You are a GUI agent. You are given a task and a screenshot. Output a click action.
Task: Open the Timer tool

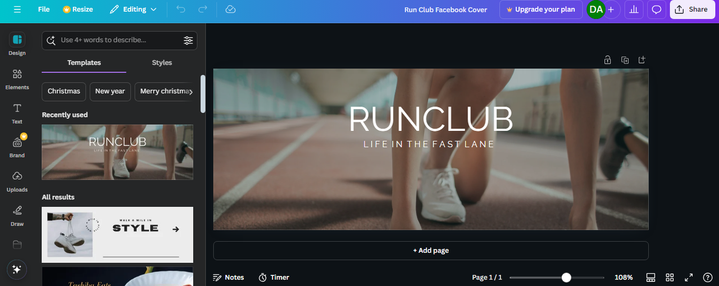[x=274, y=278]
